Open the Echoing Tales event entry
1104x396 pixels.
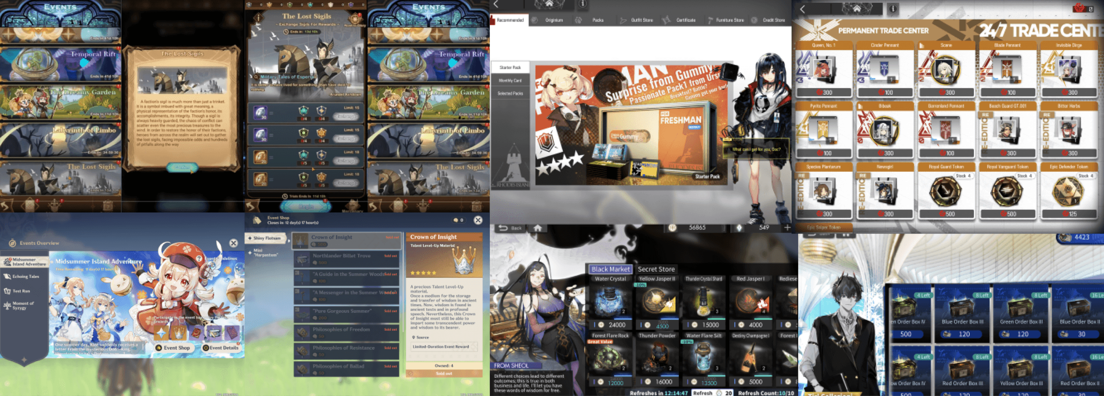click(x=25, y=276)
